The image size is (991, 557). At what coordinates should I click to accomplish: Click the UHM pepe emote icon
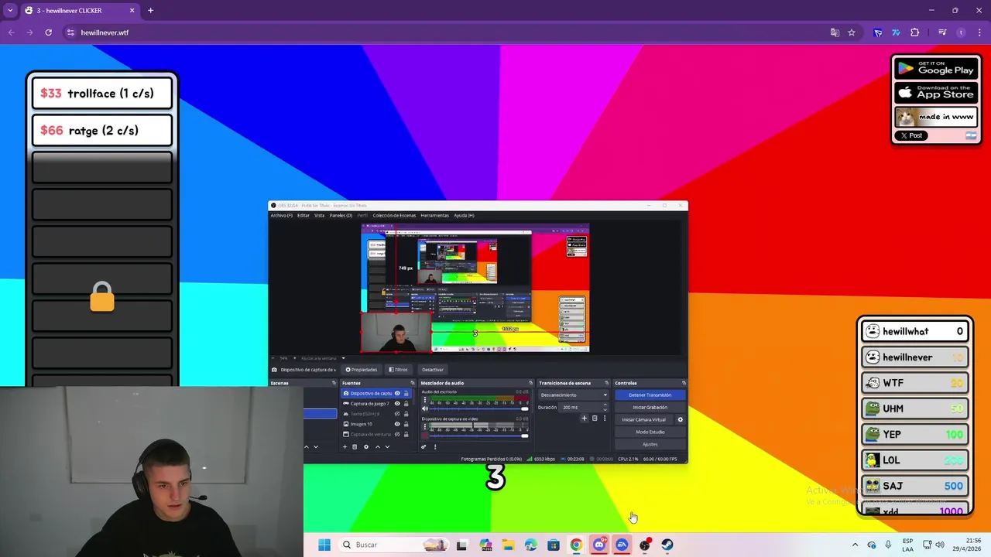pyautogui.click(x=873, y=408)
